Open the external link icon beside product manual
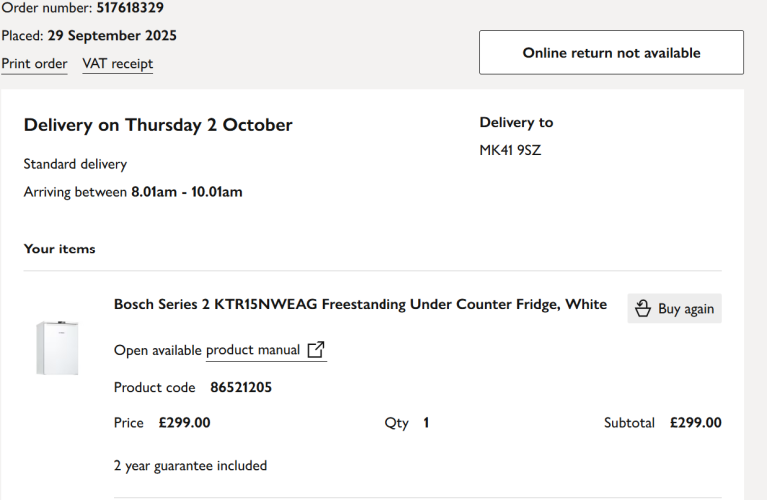Viewport: 767px width, 500px height. coord(316,350)
